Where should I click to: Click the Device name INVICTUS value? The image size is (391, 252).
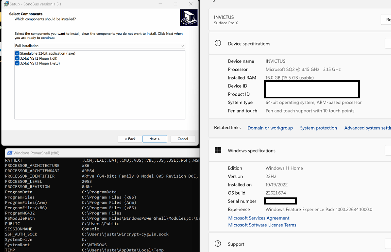tap(275, 61)
